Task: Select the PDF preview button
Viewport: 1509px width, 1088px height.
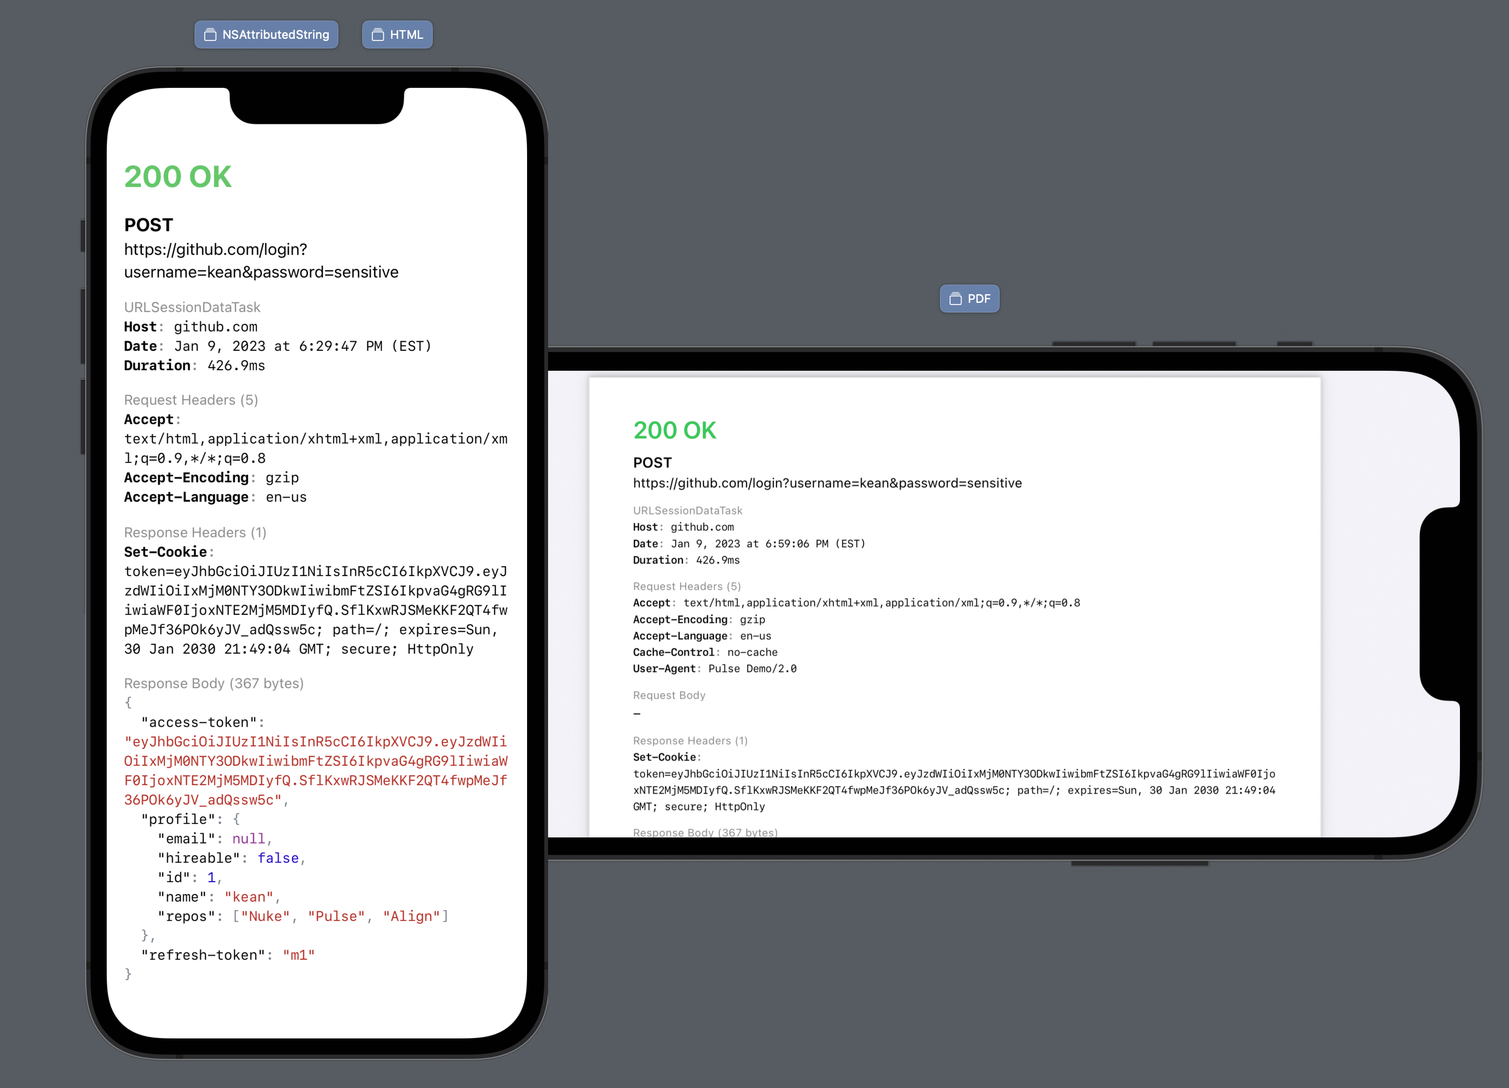Action: click(970, 299)
